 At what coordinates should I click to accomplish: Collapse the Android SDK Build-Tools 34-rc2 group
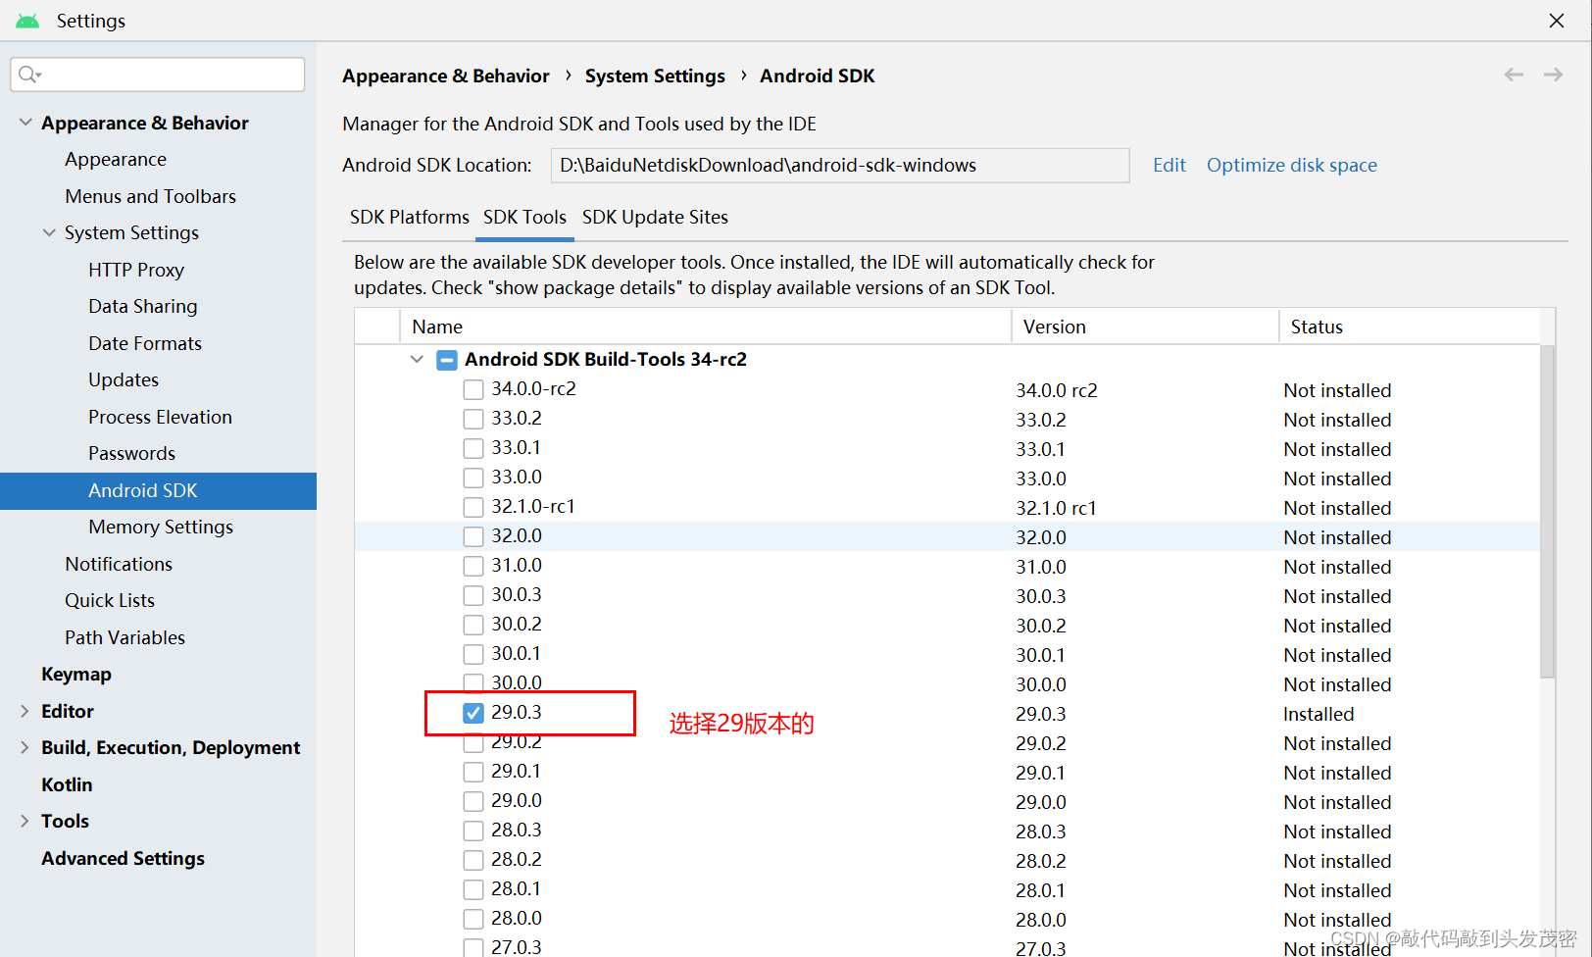click(x=417, y=360)
